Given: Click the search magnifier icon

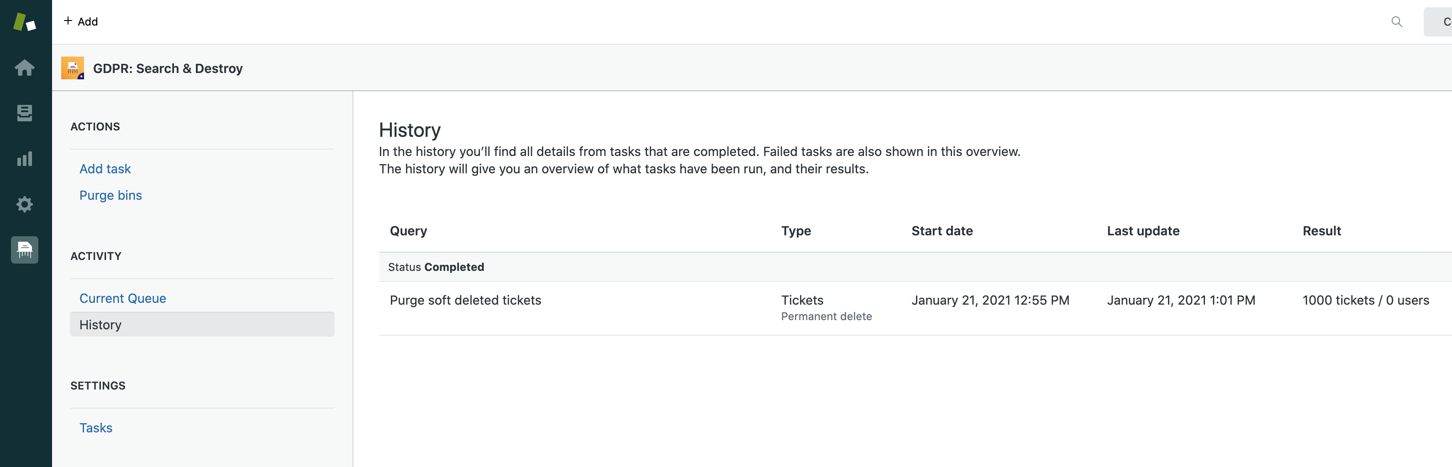Looking at the screenshot, I should point(1396,22).
